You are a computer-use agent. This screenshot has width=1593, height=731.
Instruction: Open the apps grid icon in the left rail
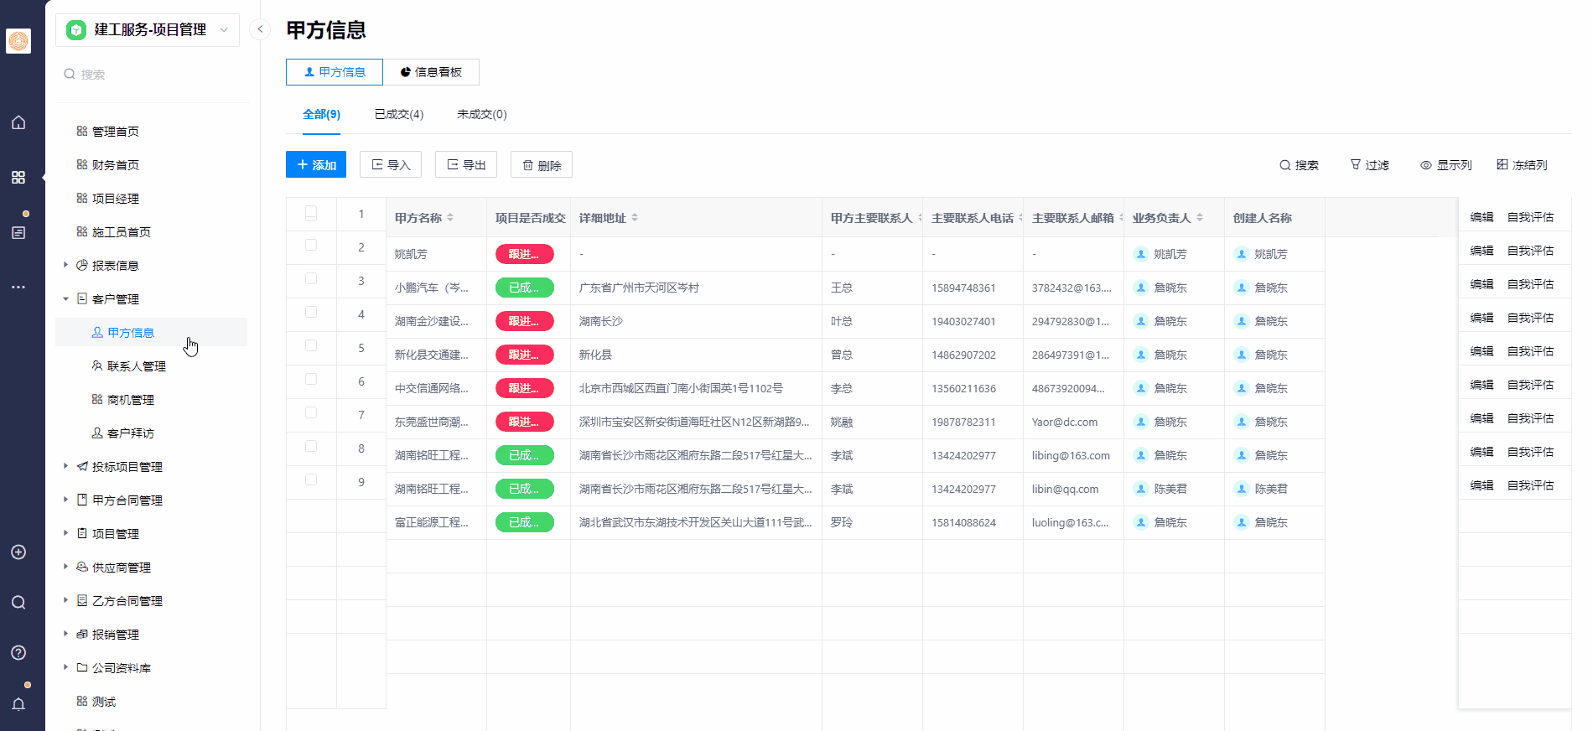click(x=18, y=178)
